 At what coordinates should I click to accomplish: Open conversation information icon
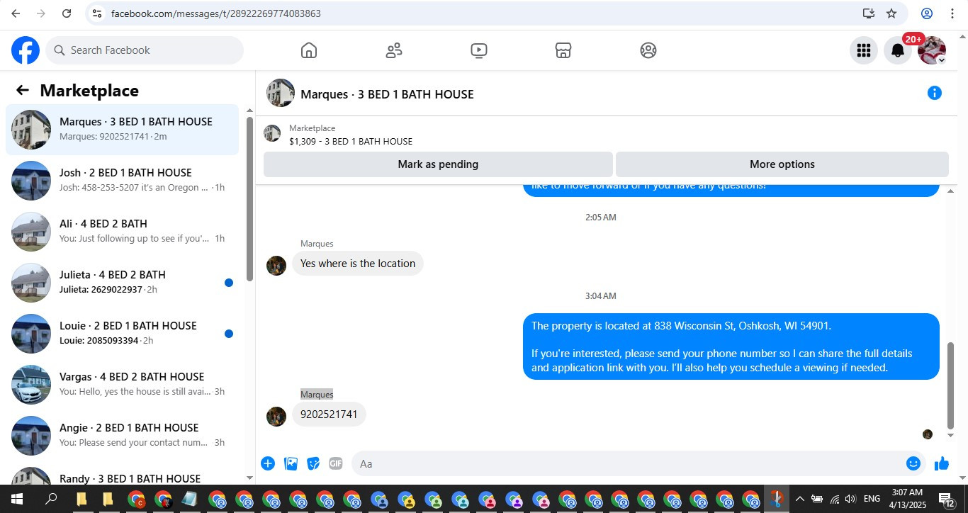click(x=935, y=93)
